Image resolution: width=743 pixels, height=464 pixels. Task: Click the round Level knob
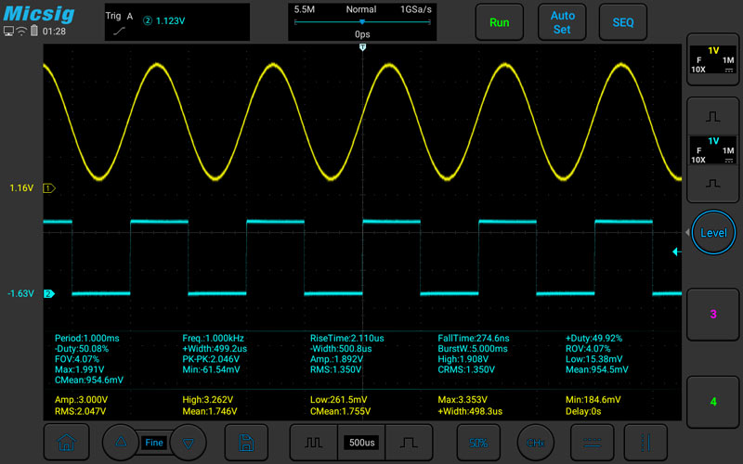pyautogui.click(x=713, y=233)
